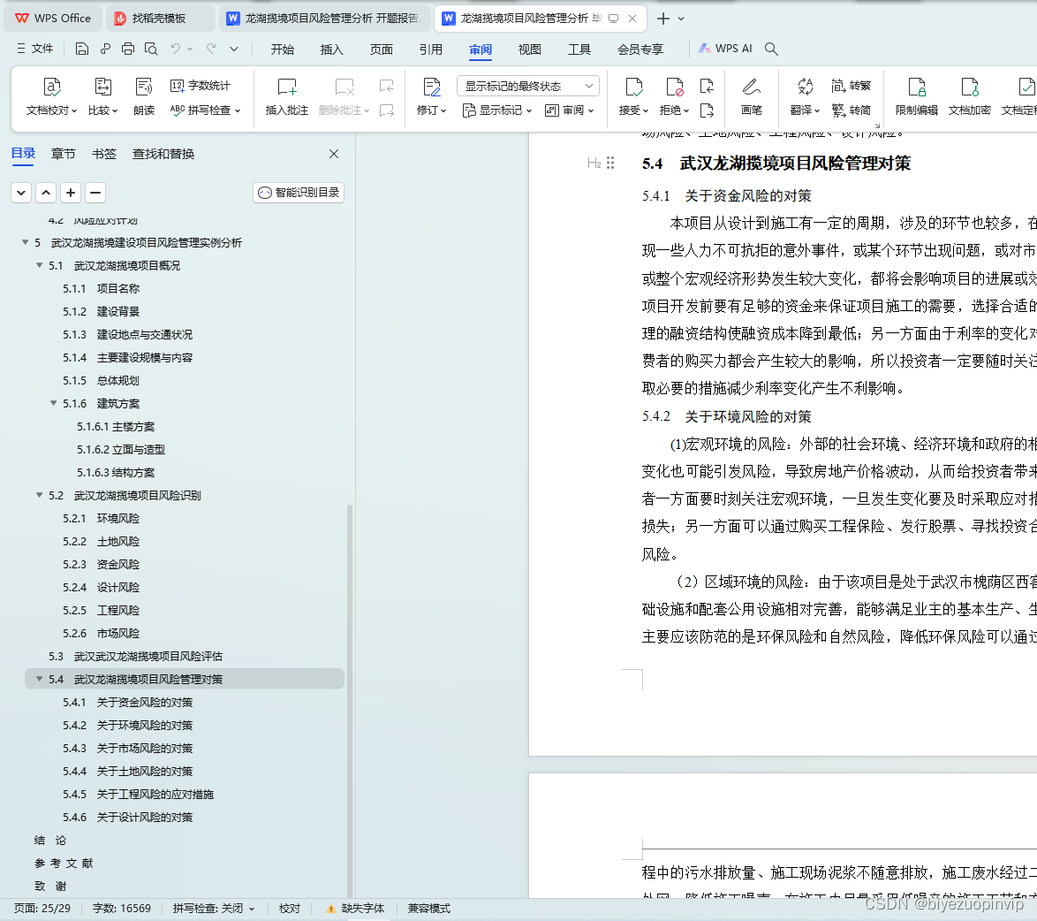This screenshot has width=1037, height=921.
Task: Switch to 开题报告 document tab
Action: [325, 19]
